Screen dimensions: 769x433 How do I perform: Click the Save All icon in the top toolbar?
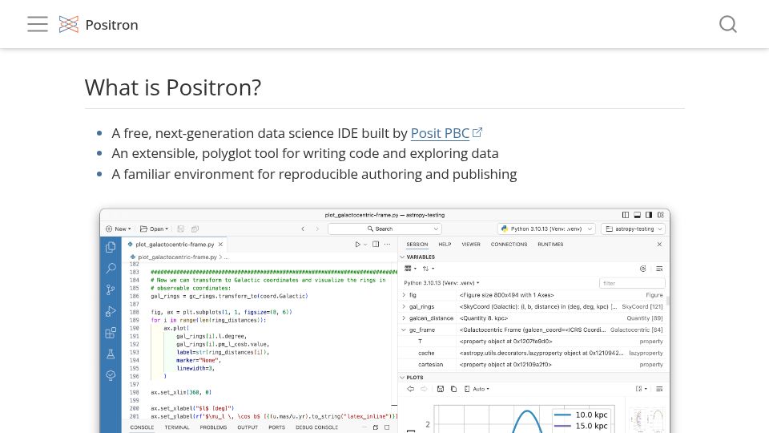195,229
